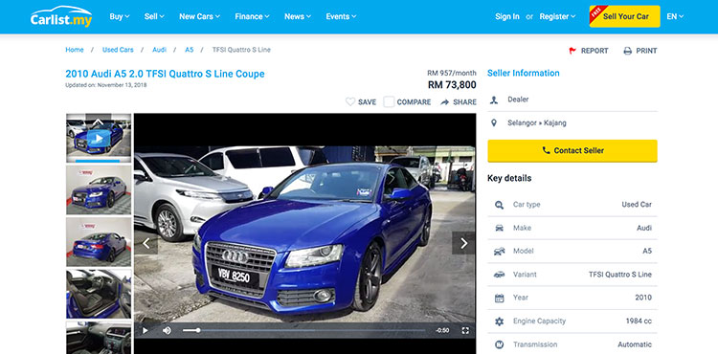The width and height of the screenshot is (718, 354).
Task: Click the Sell Your Car button
Action: coord(624,16)
